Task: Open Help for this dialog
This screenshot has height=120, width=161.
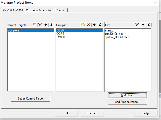Action: [146, 113]
